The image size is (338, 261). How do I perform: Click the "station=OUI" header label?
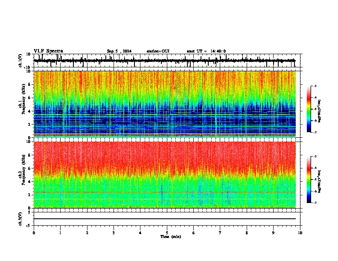point(158,51)
